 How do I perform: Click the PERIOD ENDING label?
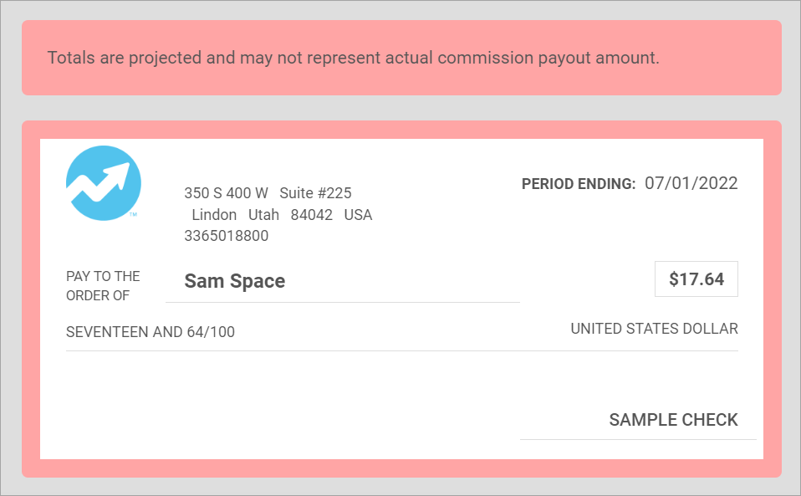(579, 184)
